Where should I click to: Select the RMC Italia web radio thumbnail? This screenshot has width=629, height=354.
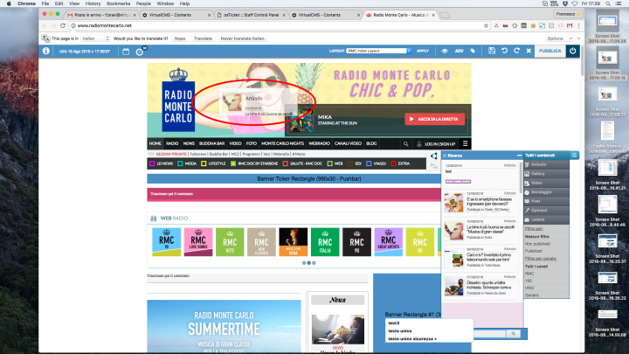324,240
